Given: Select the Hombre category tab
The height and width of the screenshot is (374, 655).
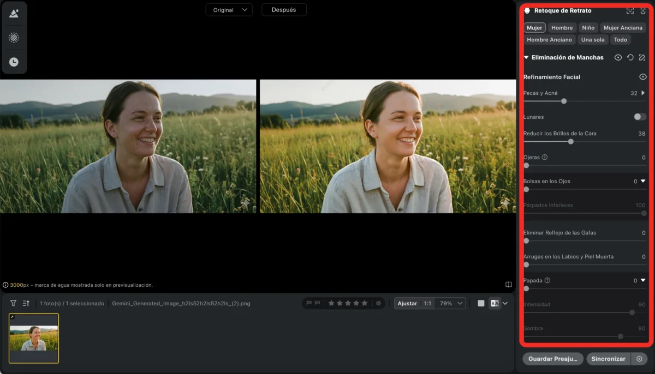Looking at the screenshot, I should 562,28.
